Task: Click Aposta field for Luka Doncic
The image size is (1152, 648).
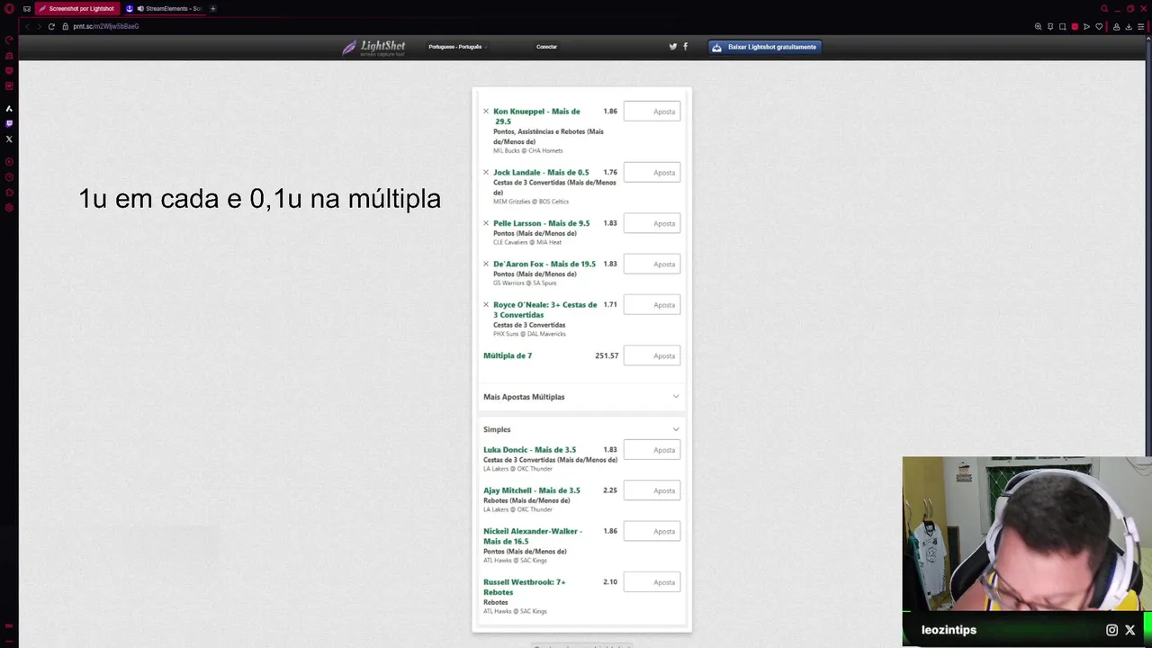Action: point(652,450)
